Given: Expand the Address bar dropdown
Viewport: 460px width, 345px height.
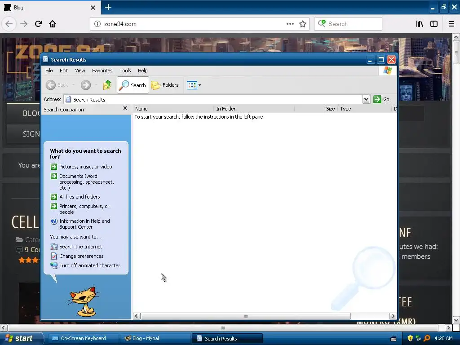Looking at the screenshot, I should click(366, 99).
